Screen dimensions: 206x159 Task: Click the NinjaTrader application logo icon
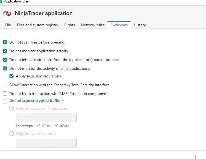click(x=7, y=13)
